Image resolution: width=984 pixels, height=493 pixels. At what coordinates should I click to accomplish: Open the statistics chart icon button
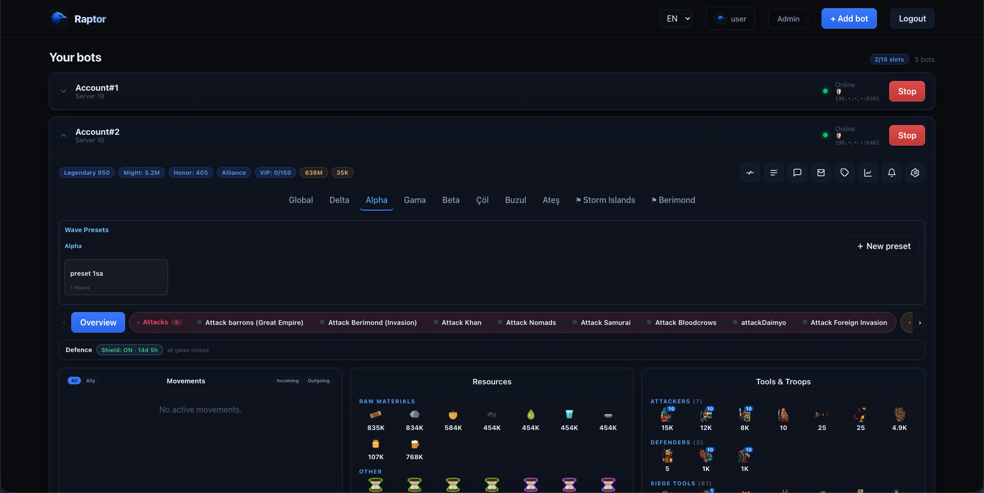868,173
